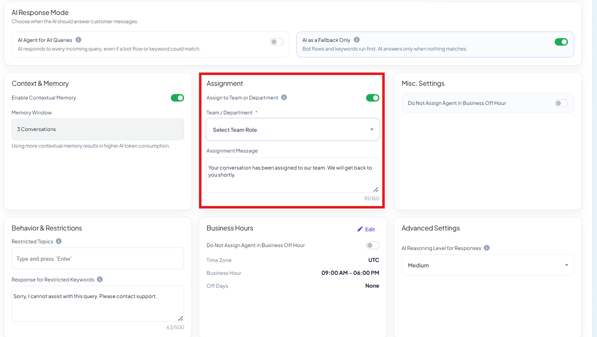Click the Off Days None value
Screen dimensions: 597x337
(x=372, y=286)
